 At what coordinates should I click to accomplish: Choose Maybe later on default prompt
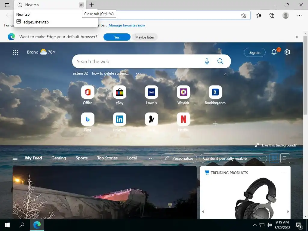pos(145,37)
